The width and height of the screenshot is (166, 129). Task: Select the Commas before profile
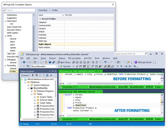76,25
